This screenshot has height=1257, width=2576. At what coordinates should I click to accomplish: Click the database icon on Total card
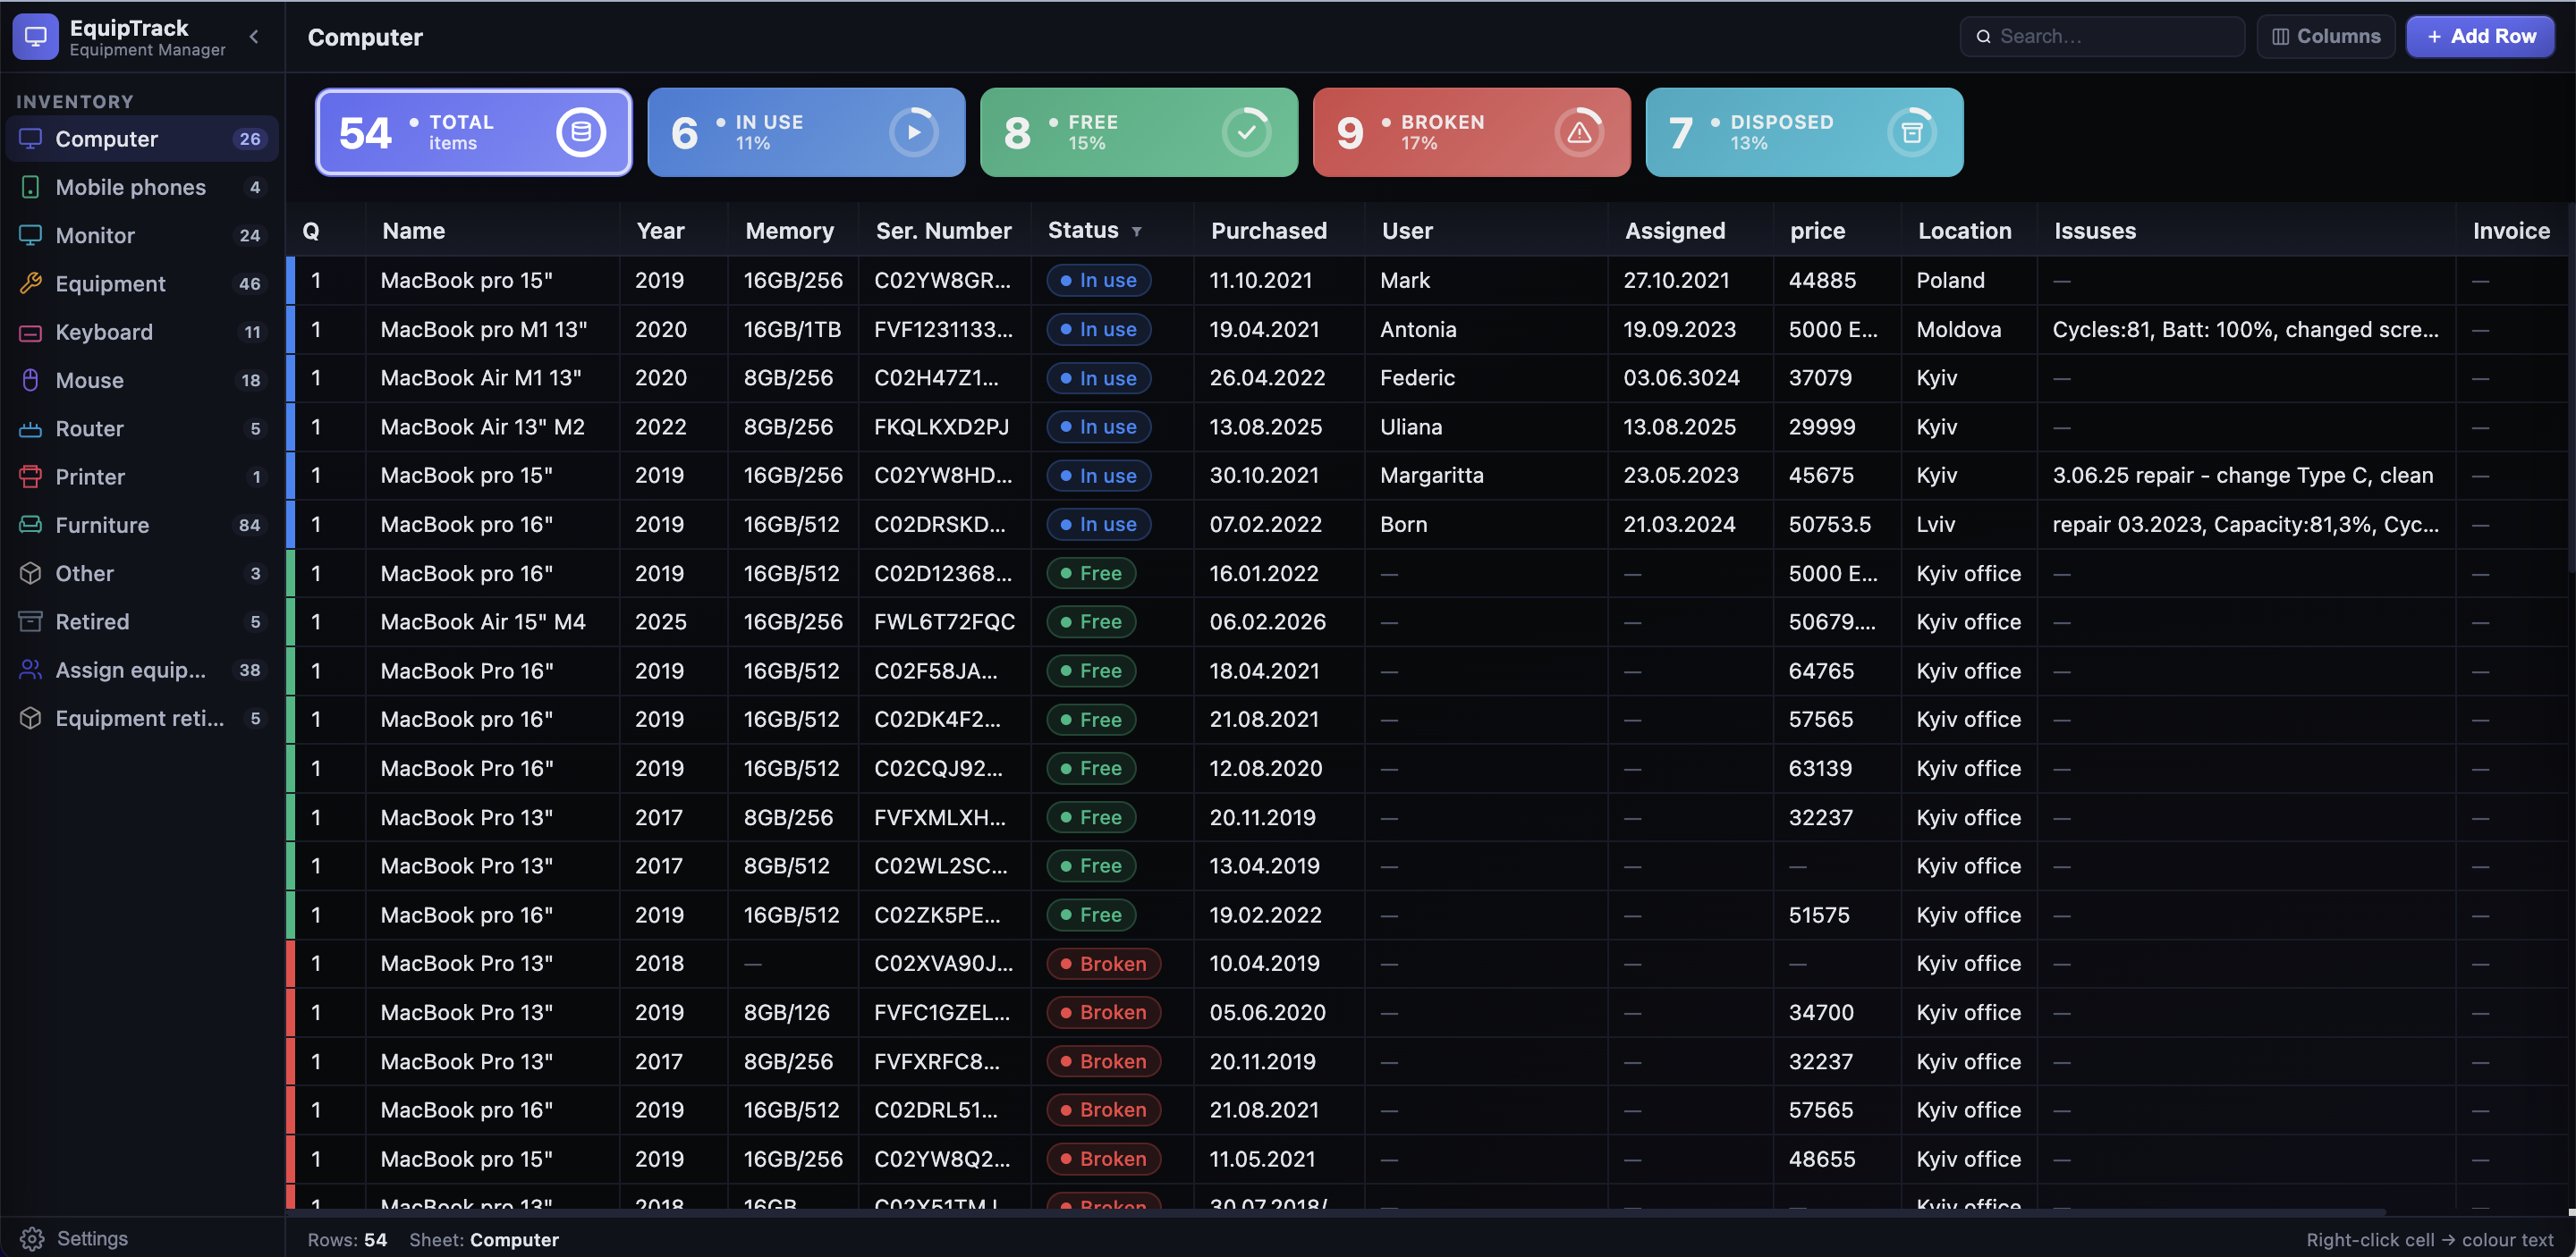(x=581, y=132)
